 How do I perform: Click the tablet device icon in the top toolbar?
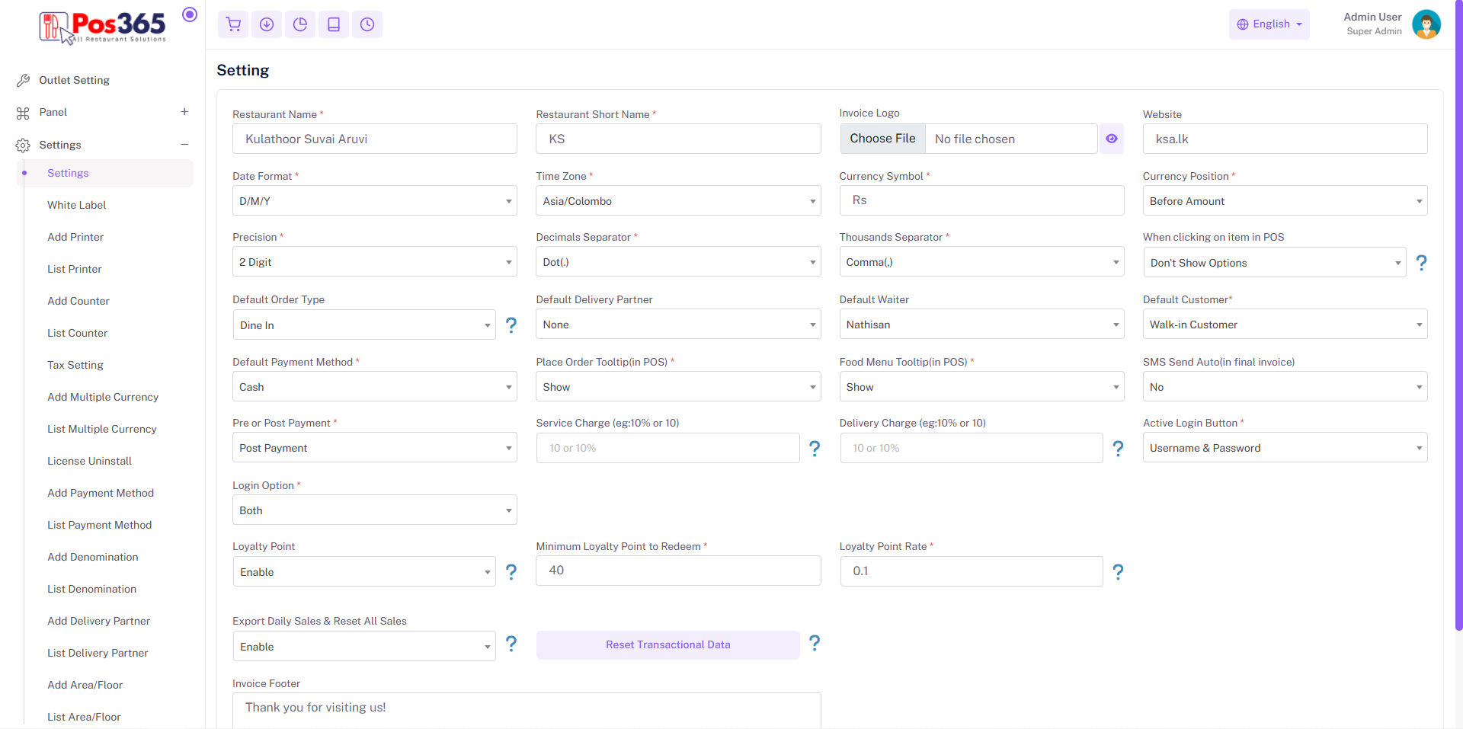[334, 24]
